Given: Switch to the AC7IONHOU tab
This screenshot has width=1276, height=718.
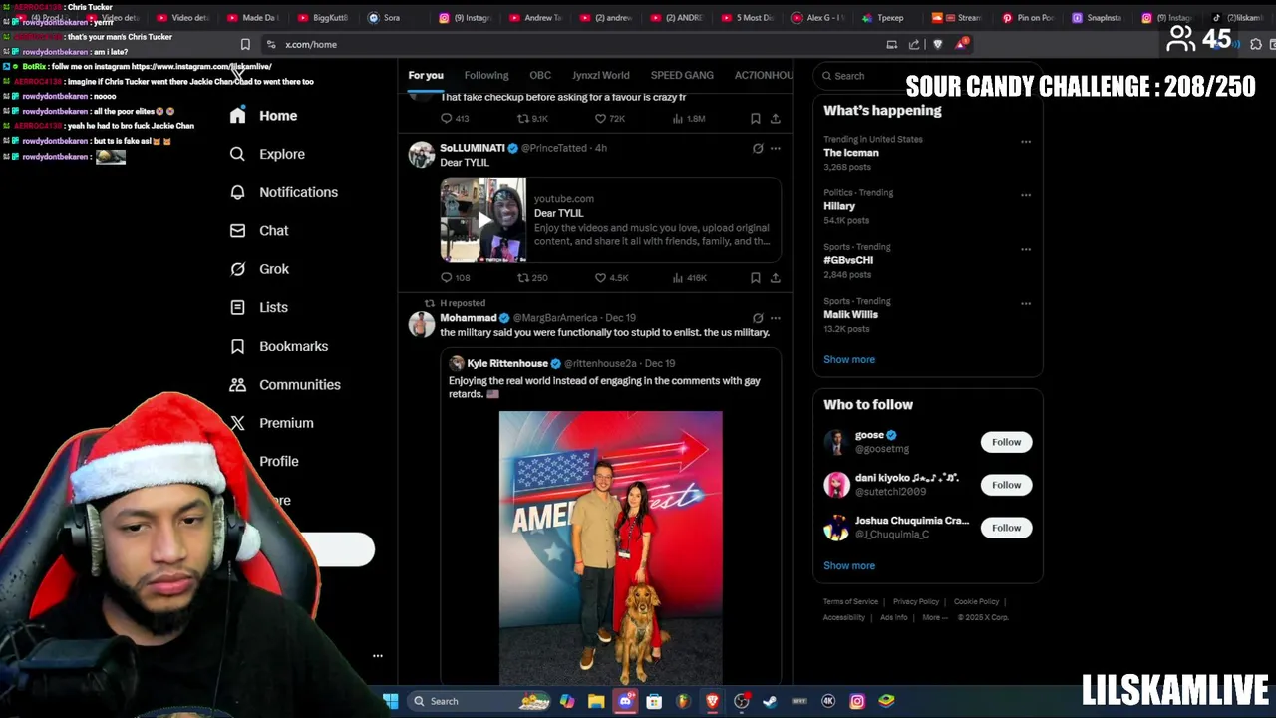Looking at the screenshot, I should coord(764,76).
